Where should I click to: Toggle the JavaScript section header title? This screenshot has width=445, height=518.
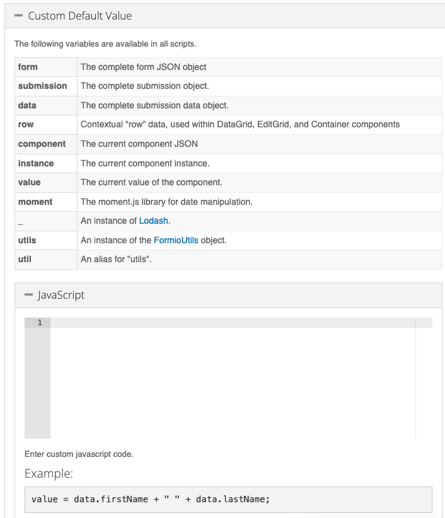pos(61,295)
